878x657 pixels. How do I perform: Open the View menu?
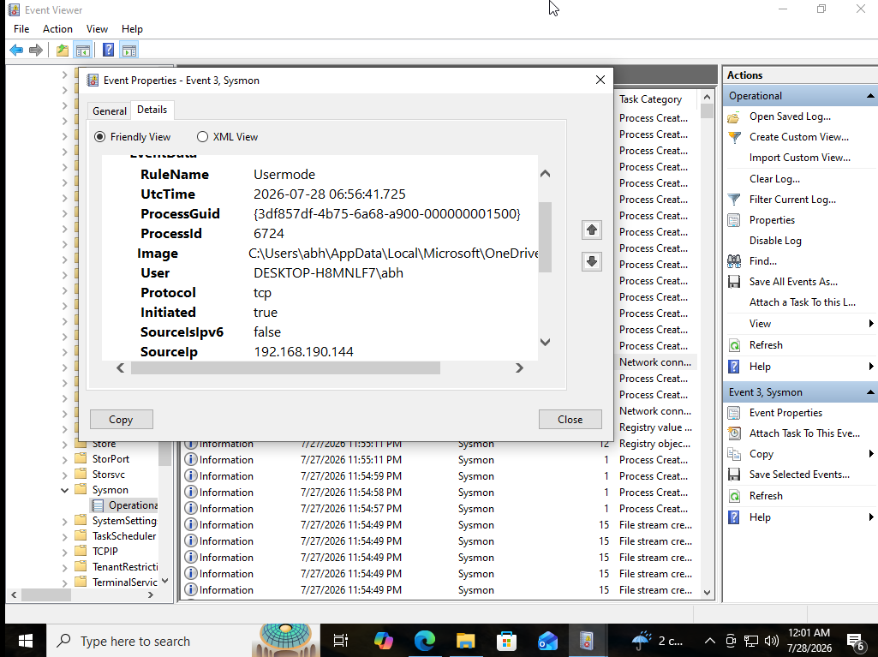coord(97,29)
